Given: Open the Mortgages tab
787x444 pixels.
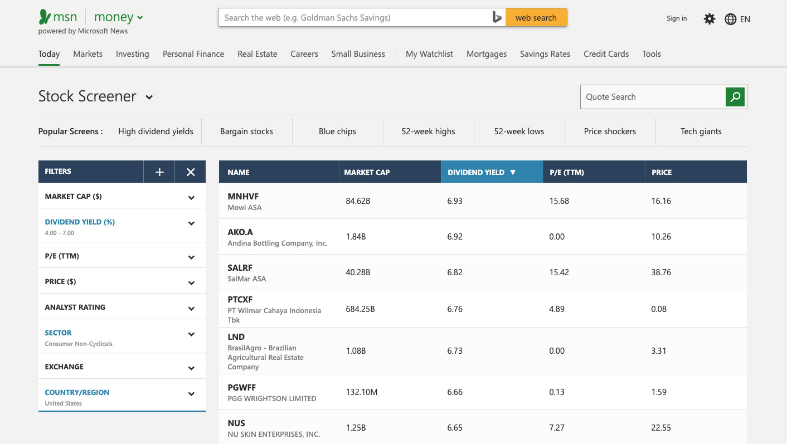Looking at the screenshot, I should (487, 54).
